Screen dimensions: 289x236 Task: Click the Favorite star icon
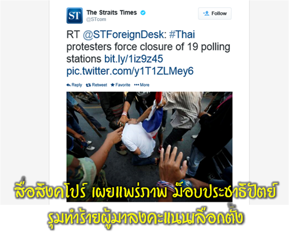[112, 85]
